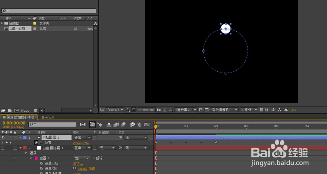Collapse 白色 固态层 1 layer properties
This screenshot has width=327, height=174.
[x=20, y=148]
